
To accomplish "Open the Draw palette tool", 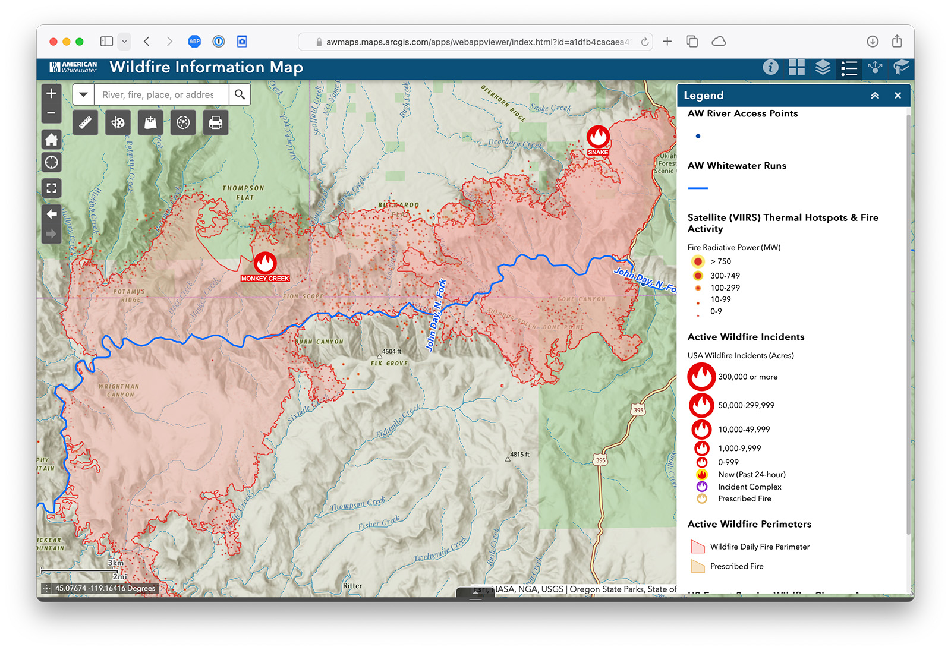I will click(118, 122).
